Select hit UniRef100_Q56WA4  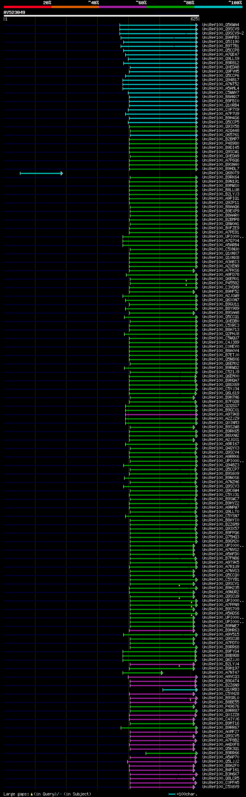[221, 25]
